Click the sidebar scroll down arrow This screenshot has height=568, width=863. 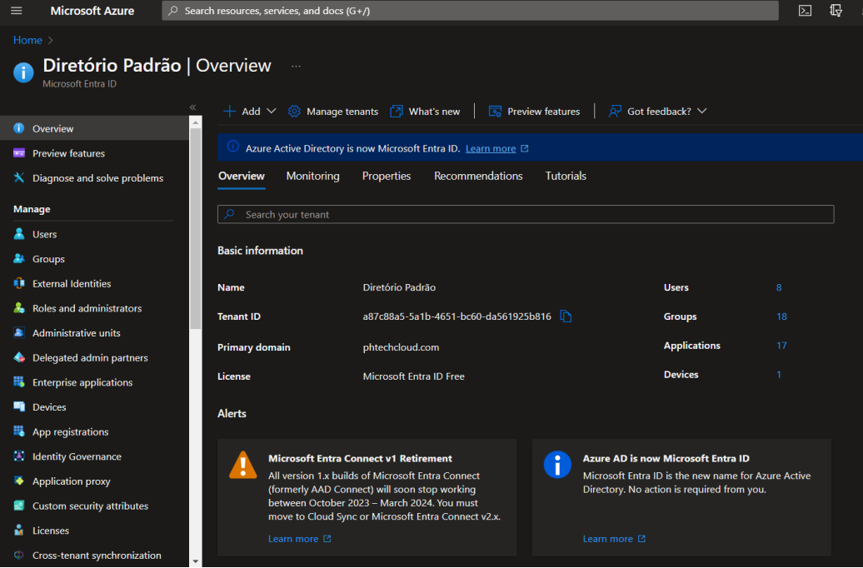[196, 561]
